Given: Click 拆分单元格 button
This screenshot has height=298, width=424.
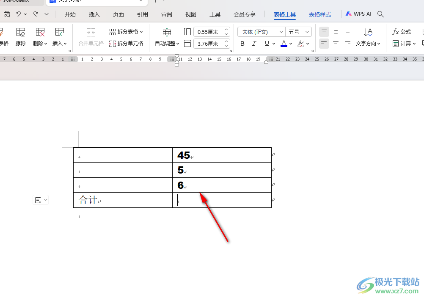Looking at the screenshot, I should [126, 44].
